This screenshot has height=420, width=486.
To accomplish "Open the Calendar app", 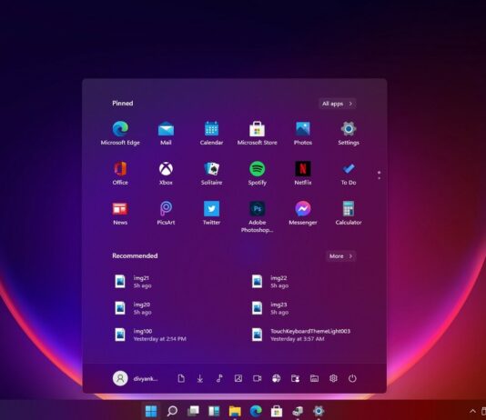I will click(211, 133).
